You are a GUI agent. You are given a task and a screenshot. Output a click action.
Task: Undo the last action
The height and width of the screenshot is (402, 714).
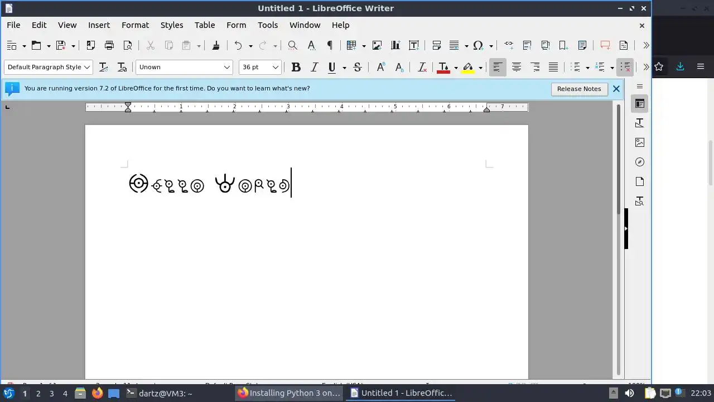238,45
